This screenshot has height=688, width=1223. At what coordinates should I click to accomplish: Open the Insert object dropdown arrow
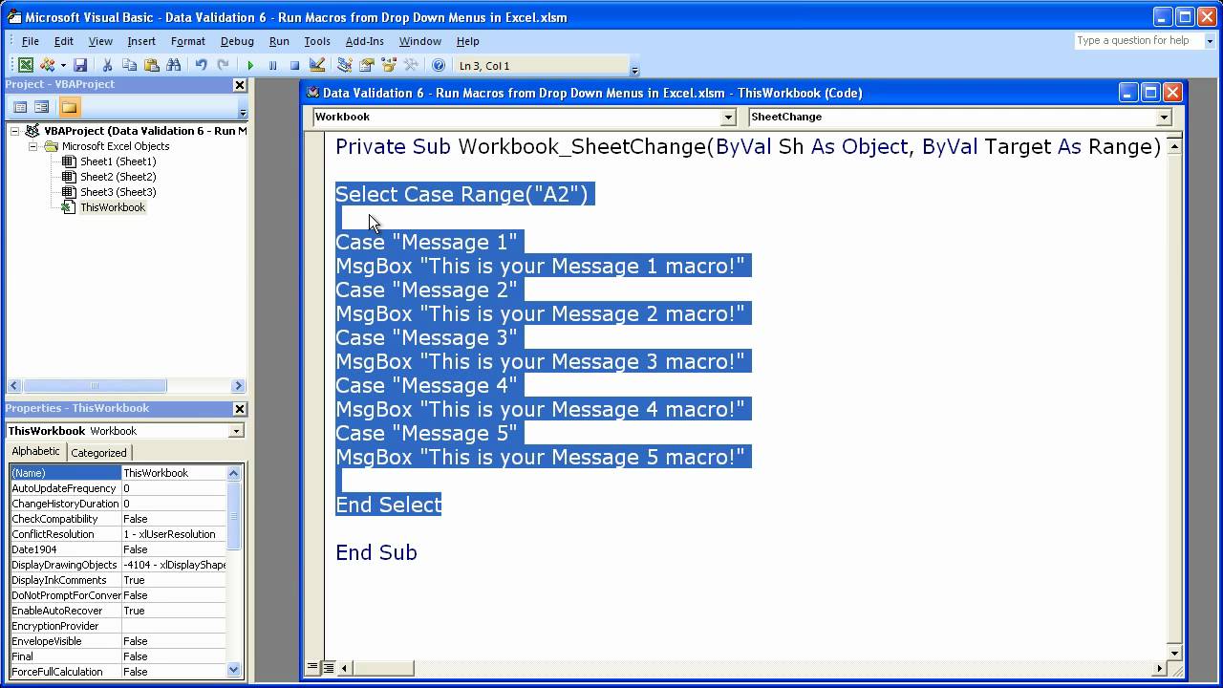click(x=63, y=65)
